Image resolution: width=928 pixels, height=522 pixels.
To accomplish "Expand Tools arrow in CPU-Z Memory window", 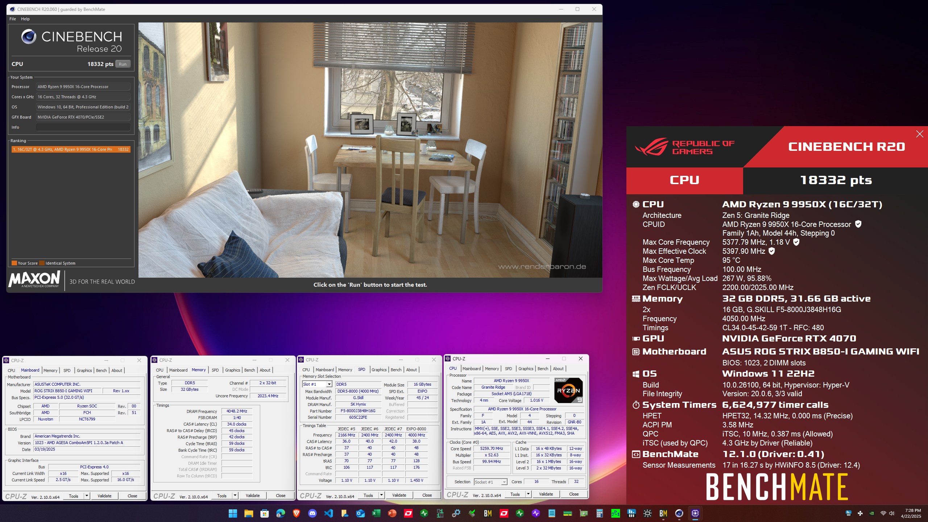I will pos(235,496).
